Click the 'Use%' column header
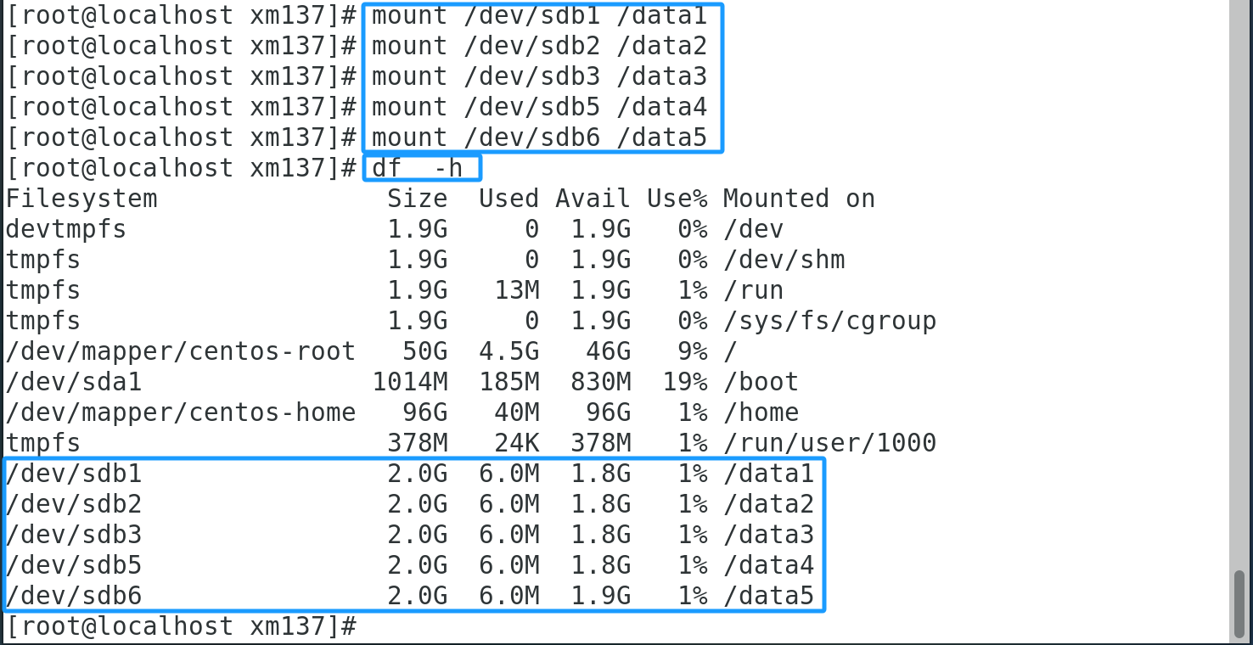The image size is (1253, 645). (x=677, y=199)
